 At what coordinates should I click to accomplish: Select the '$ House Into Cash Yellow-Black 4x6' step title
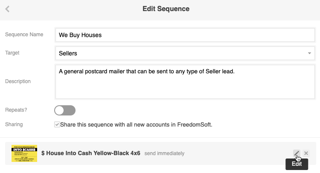[91, 153]
